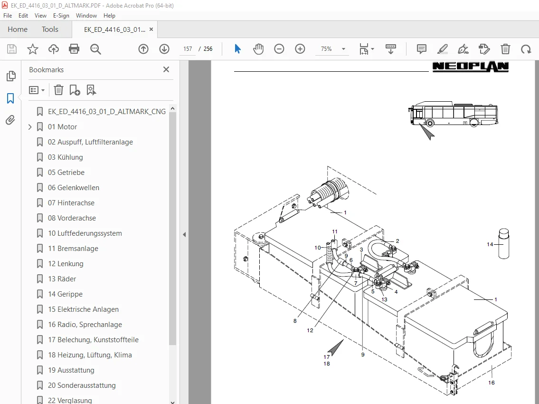Jump to 02 Auspuff, Luftfilteranlage bookmark

coord(90,142)
